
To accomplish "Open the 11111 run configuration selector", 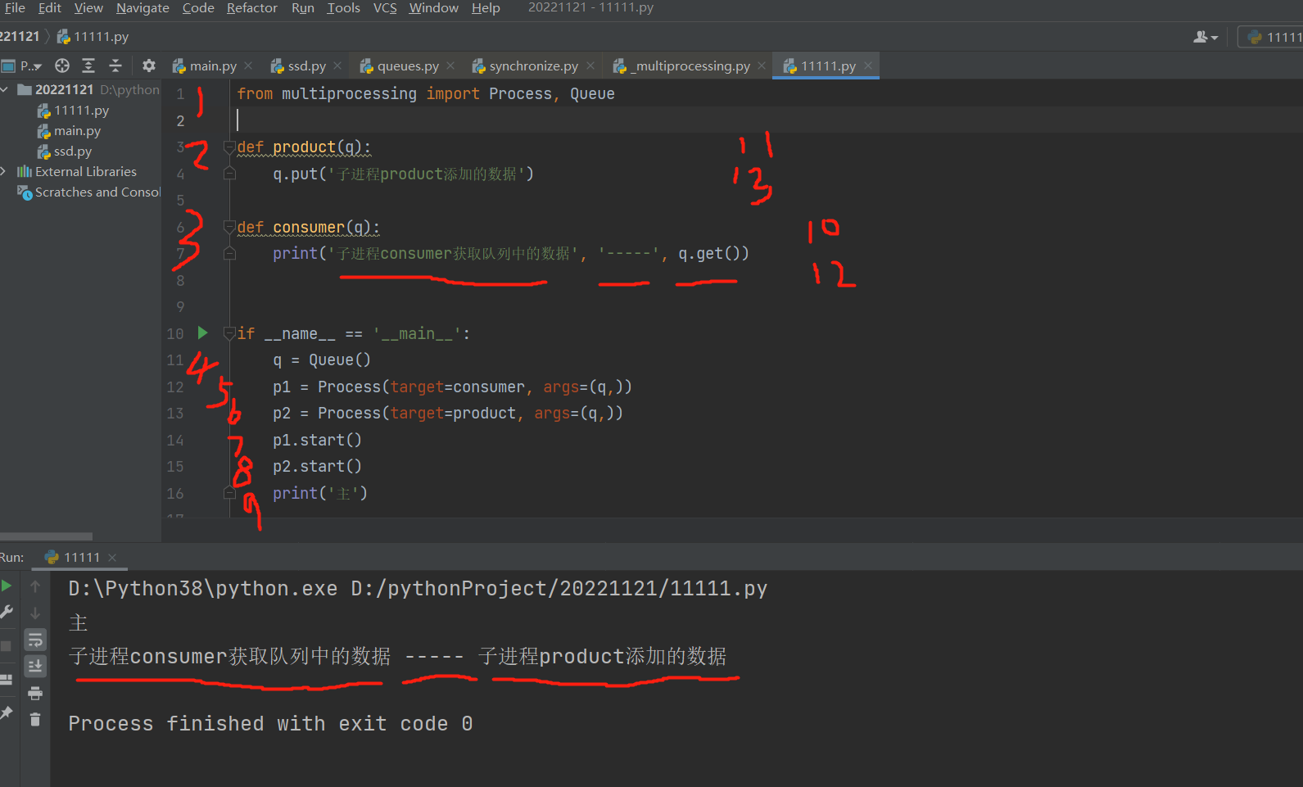I will (x=1270, y=37).
